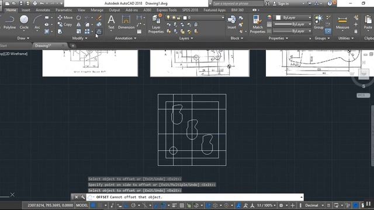Switch to the Annotate ribbon tab
Image resolution: width=374 pixels, height=210 pixels.
(43, 10)
